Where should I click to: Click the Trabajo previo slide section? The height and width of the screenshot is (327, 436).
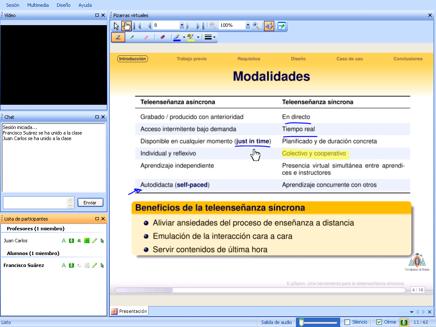[192, 59]
